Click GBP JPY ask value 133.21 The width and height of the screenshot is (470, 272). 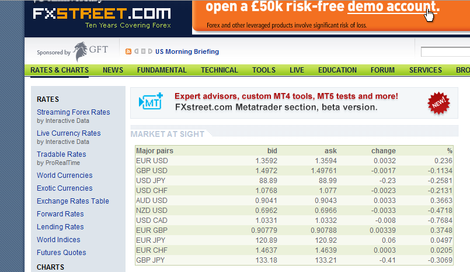point(326,260)
